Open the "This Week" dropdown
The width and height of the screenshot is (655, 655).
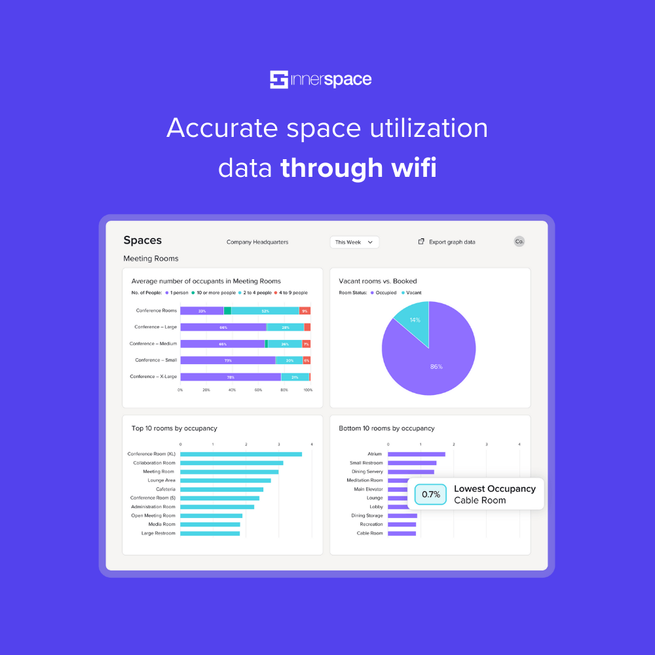(354, 242)
